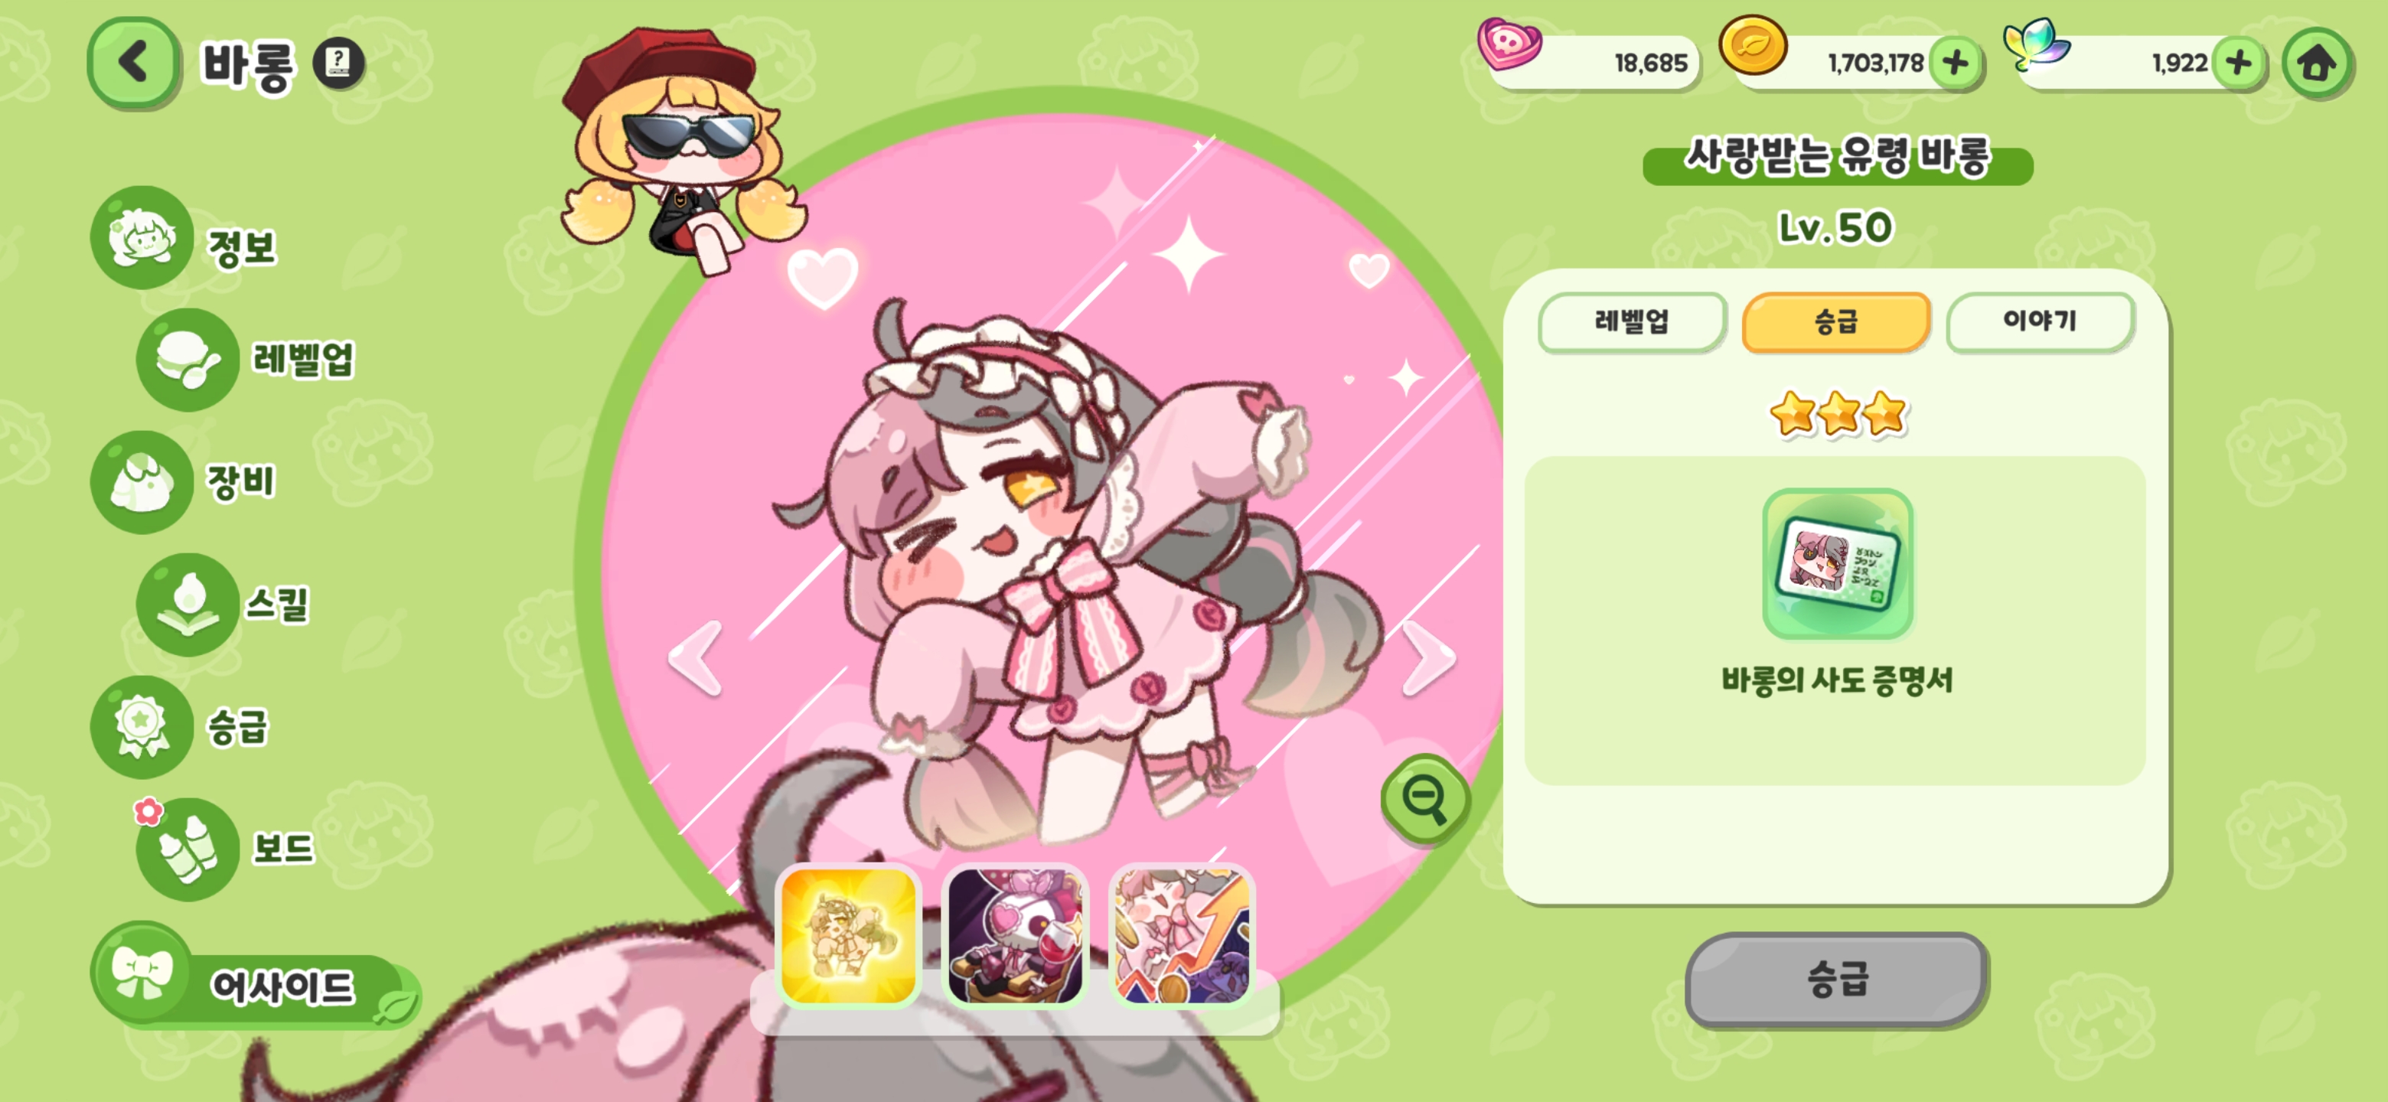Image resolution: width=2388 pixels, height=1102 pixels.
Task: Zoom out with the magnifier button
Action: pyautogui.click(x=1425, y=798)
